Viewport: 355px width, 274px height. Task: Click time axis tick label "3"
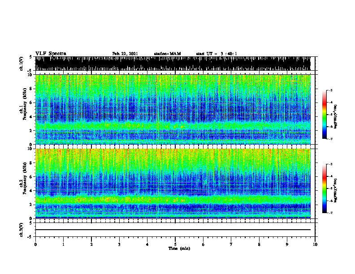click(x=119, y=244)
